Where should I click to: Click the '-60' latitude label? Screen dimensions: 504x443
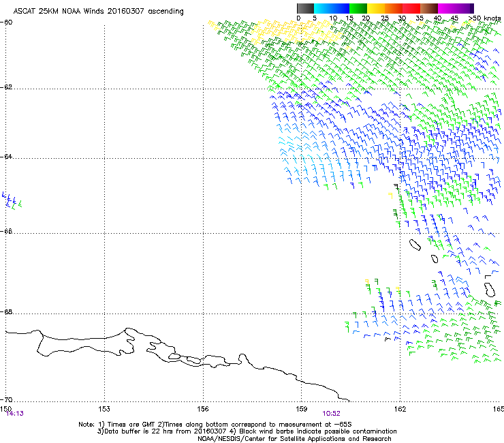[6, 22]
